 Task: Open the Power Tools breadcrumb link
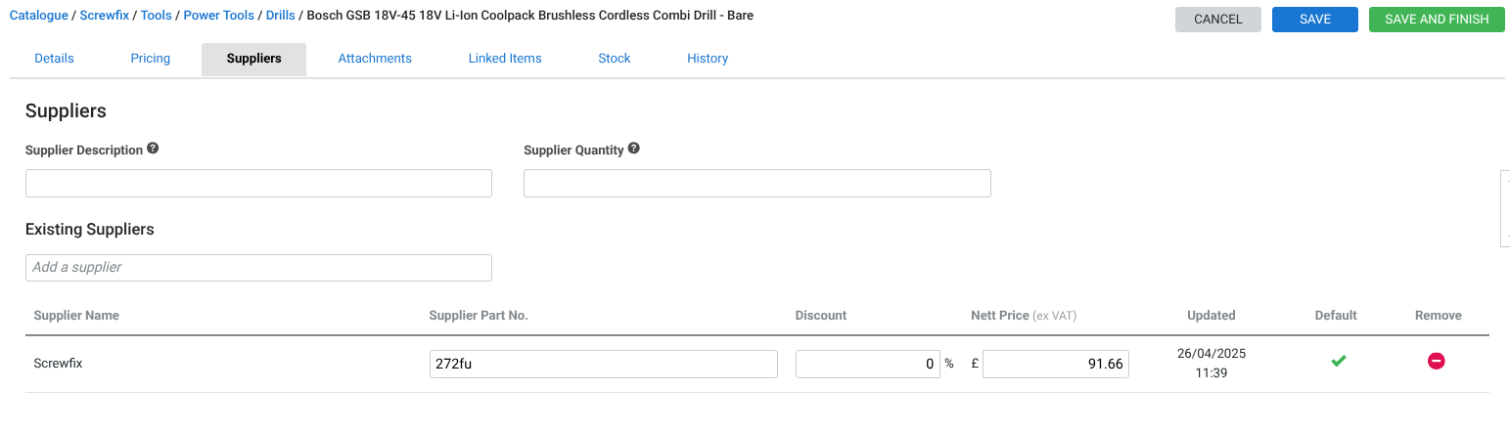tap(218, 16)
